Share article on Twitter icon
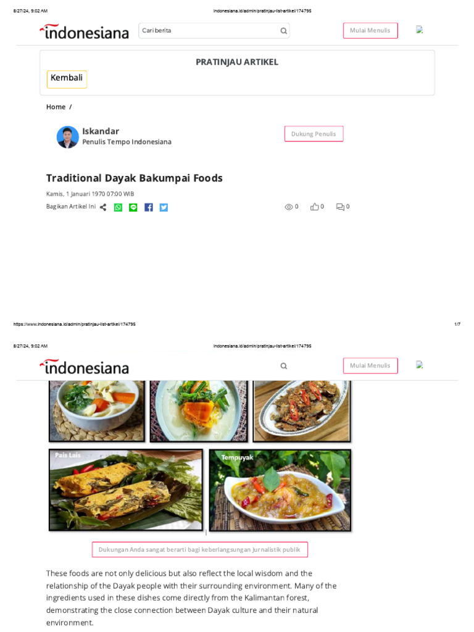474x632 pixels. (x=164, y=207)
